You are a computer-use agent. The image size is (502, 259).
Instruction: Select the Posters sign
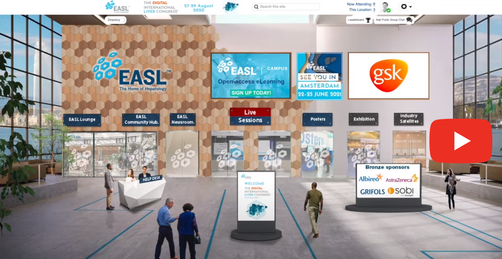[318, 119]
